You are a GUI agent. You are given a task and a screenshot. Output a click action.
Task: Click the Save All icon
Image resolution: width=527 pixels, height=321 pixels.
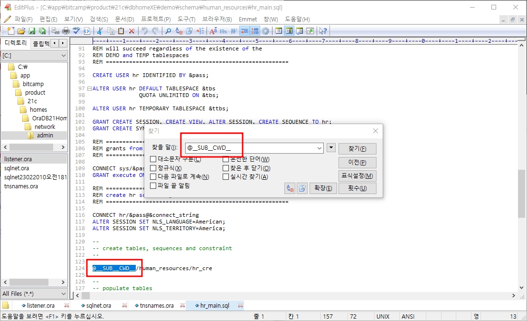tap(42, 31)
